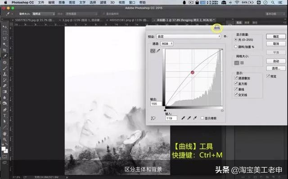288x179 pixels.
Task: Pick the pencil draw-curve icon
Action: pos(158,51)
